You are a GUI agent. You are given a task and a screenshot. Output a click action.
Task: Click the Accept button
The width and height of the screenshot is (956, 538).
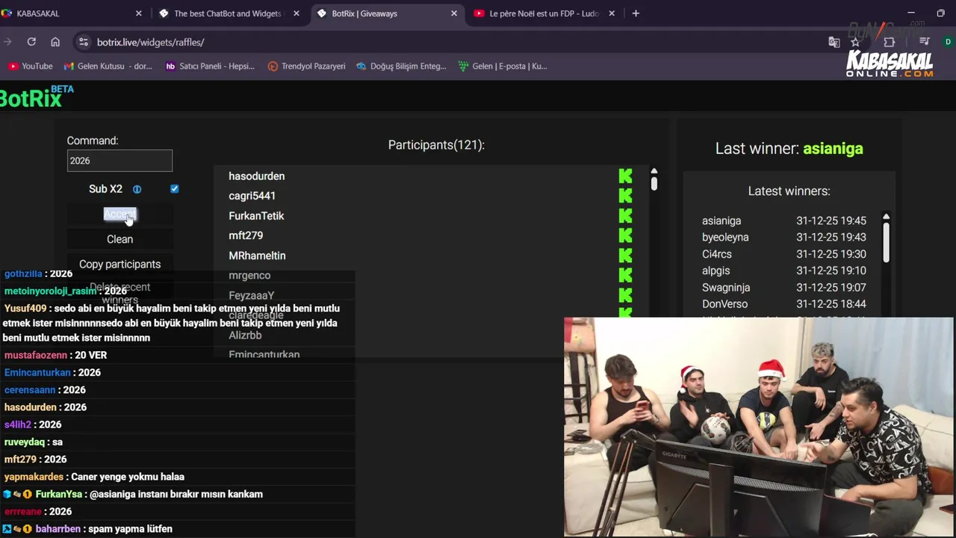[x=119, y=214]
